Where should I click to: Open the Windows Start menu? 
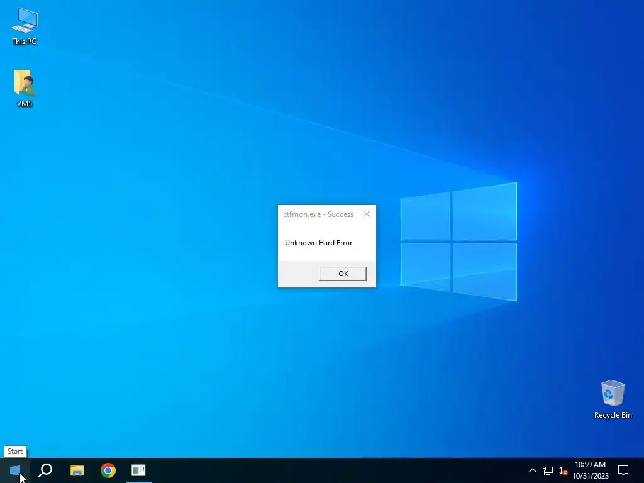[15, 470]
